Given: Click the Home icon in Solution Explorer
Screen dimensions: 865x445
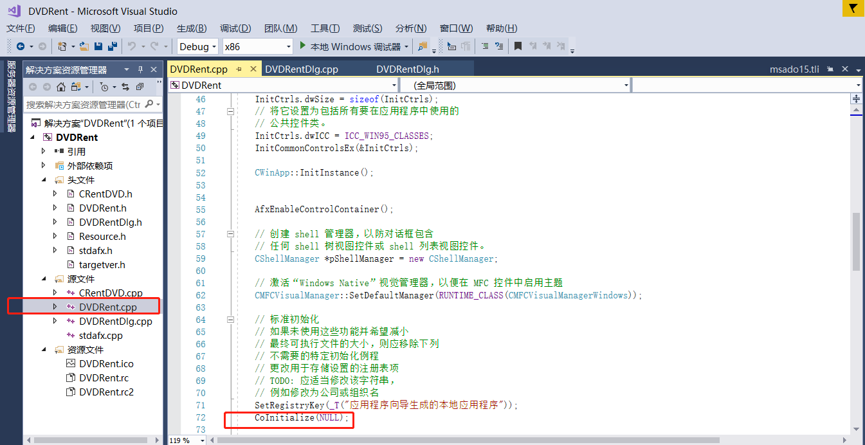Looking at the screenshot, I should coord(61,87).
